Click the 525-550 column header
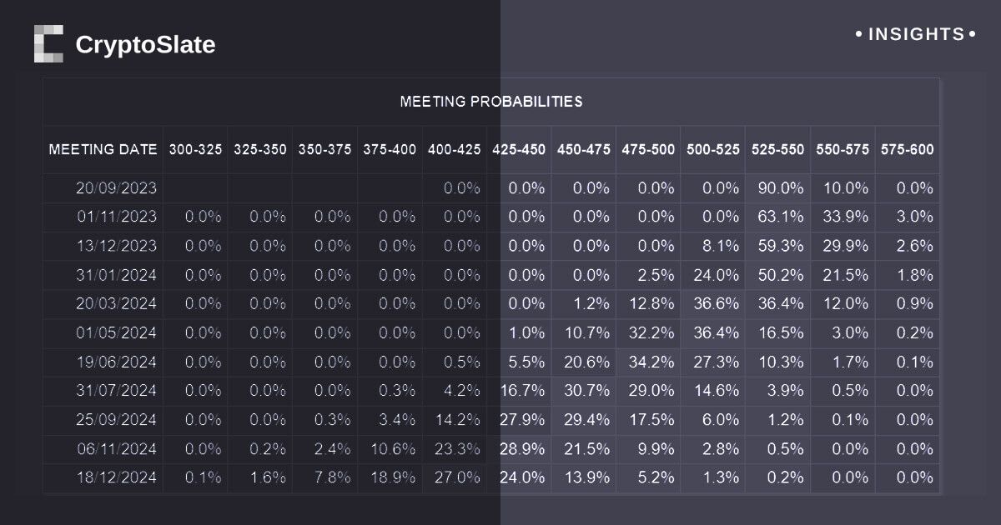 pyautogui.click(x=777, y=150)
